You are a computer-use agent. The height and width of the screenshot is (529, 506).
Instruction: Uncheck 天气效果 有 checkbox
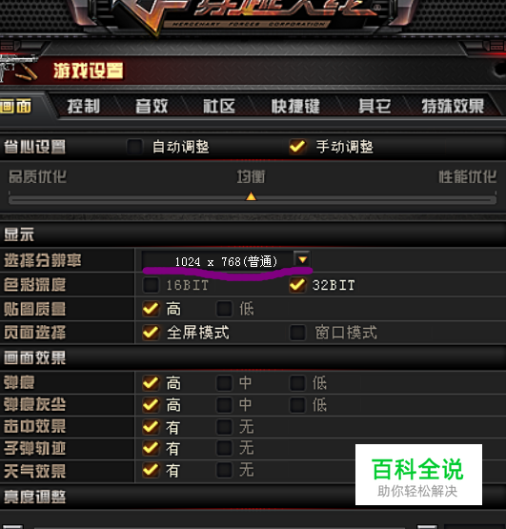[151, 470]
